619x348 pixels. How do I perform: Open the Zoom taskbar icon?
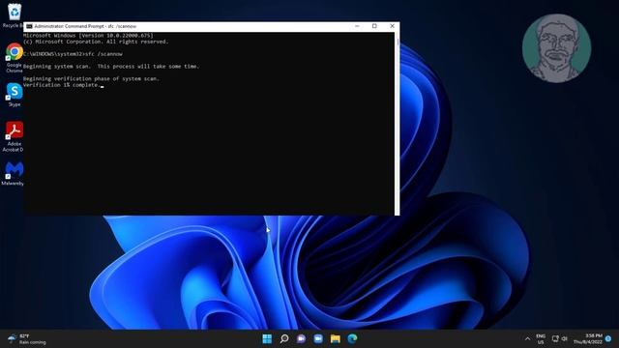(318, 338)
